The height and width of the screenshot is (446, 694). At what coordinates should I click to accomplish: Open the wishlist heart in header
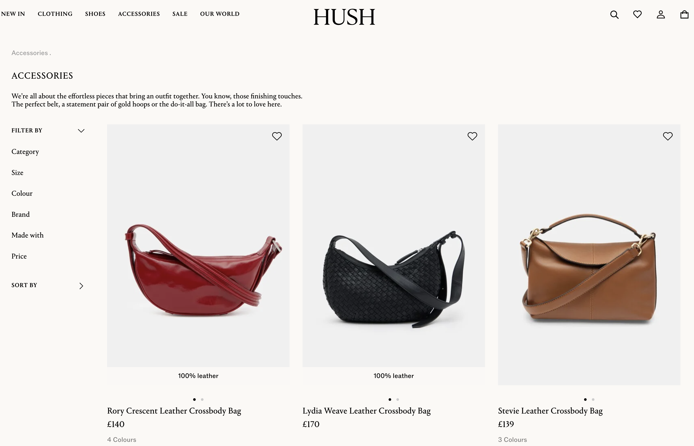(x=637, y=14)
